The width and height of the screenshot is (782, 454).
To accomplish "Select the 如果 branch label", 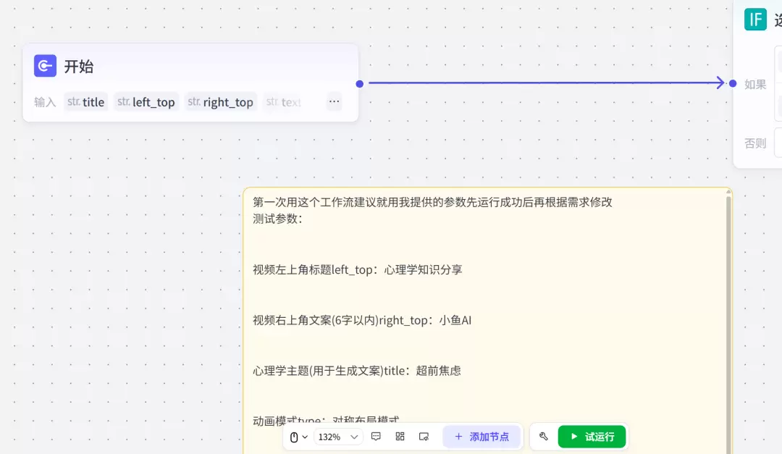I will (754, 84).
